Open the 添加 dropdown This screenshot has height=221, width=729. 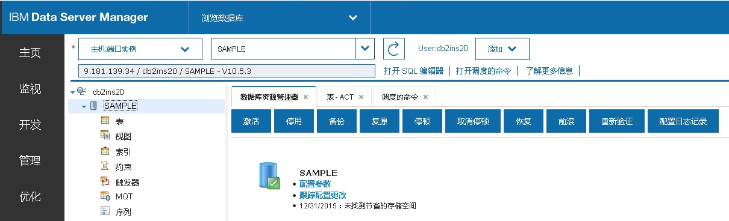[502, 49]
